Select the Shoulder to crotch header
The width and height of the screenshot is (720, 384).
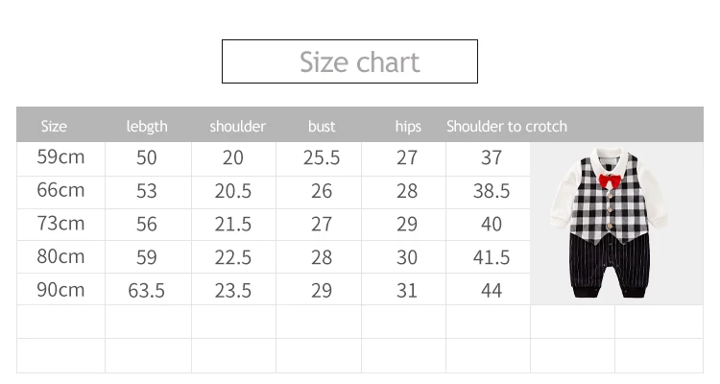[x=506, y=126]
